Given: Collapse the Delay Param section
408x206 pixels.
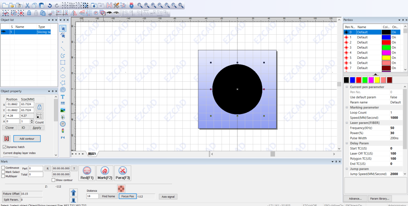Looking at the screenshot, I should click(346, 143).
